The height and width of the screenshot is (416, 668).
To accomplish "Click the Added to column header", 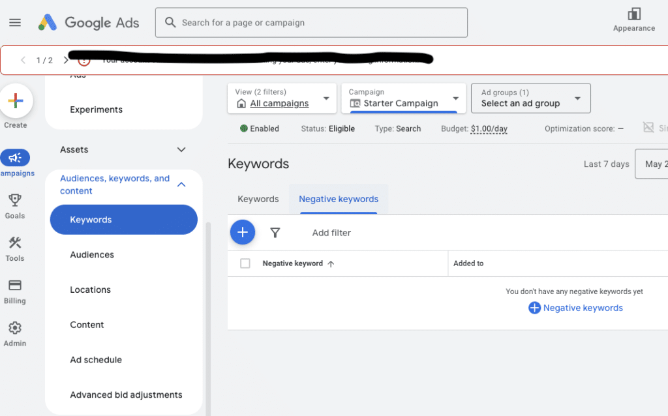I will [x=468, y=263].
